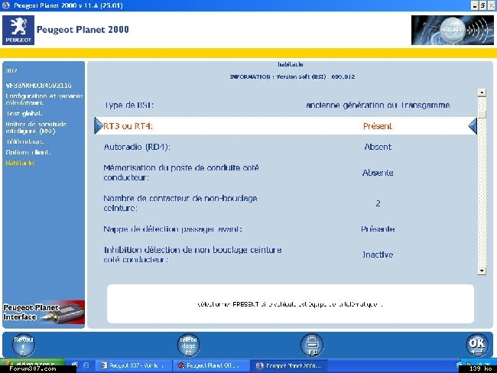Click the right blue arrow on RT3 row
Image resolution: width=497 pixels, height=373 pixels.
(473, 126)
